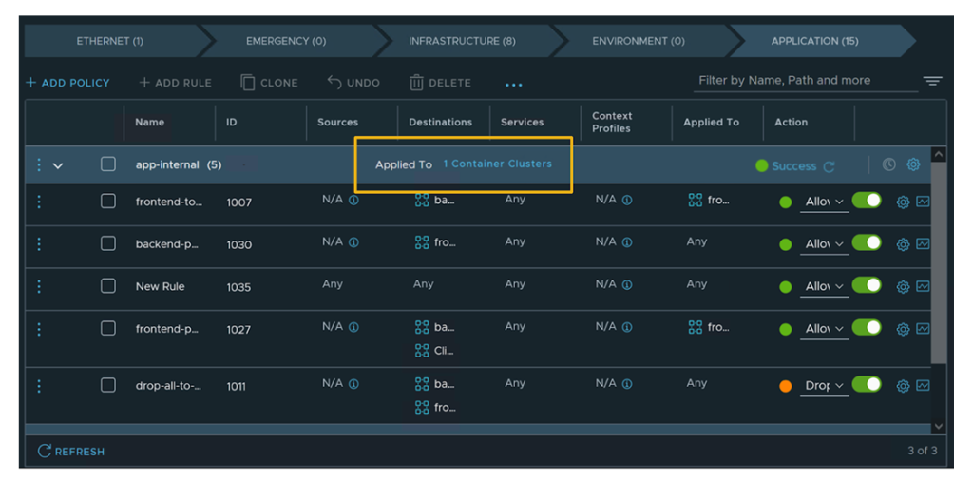
Task: Check the box for frontend-to rule 1007
Action: [108, 202]
